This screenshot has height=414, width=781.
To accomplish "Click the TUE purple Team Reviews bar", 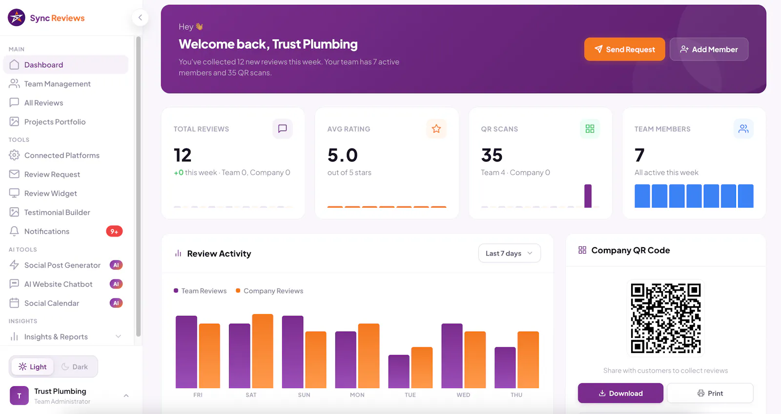I will 399,372.
